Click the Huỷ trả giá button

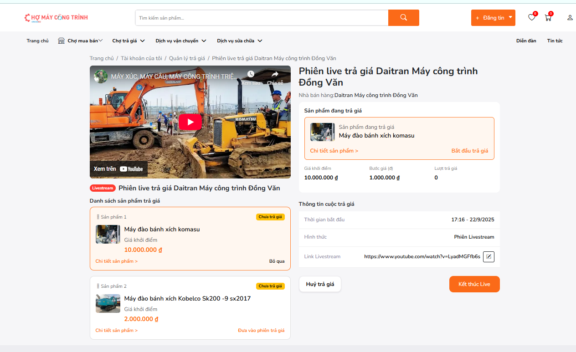(320, 284)
